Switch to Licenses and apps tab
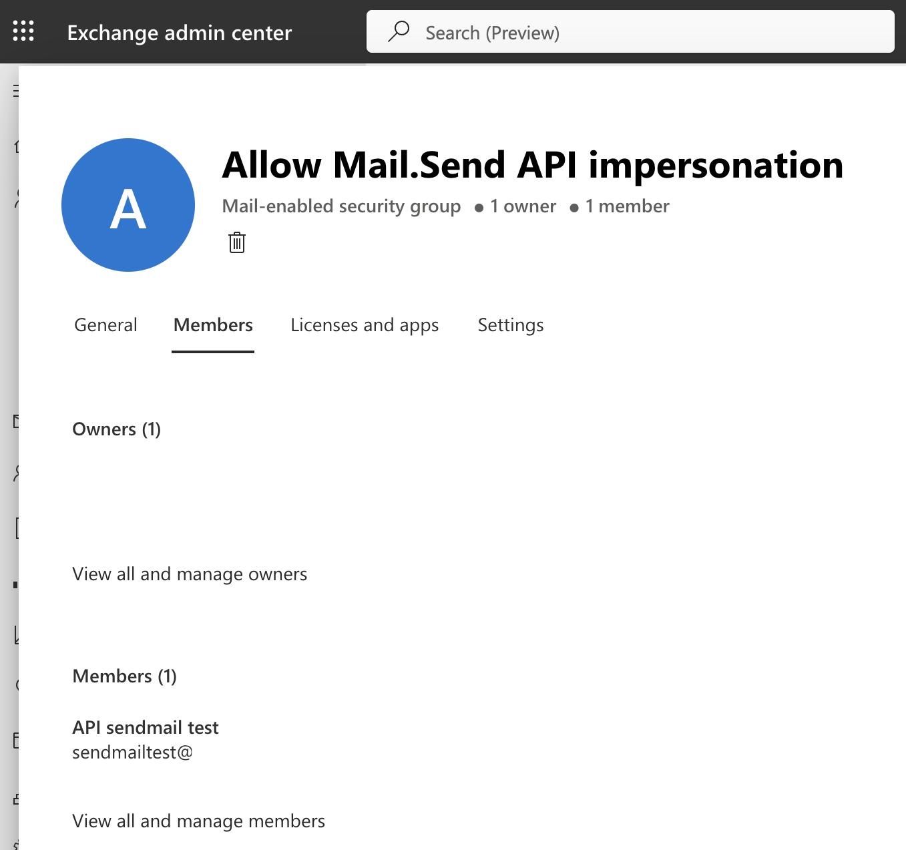The image size is (906, 850). [x=365, y=325]
